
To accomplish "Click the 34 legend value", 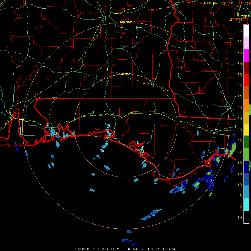I will (x=240, y=119).
